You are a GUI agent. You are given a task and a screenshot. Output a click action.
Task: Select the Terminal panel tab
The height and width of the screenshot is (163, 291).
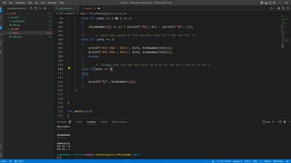point(91,122)
